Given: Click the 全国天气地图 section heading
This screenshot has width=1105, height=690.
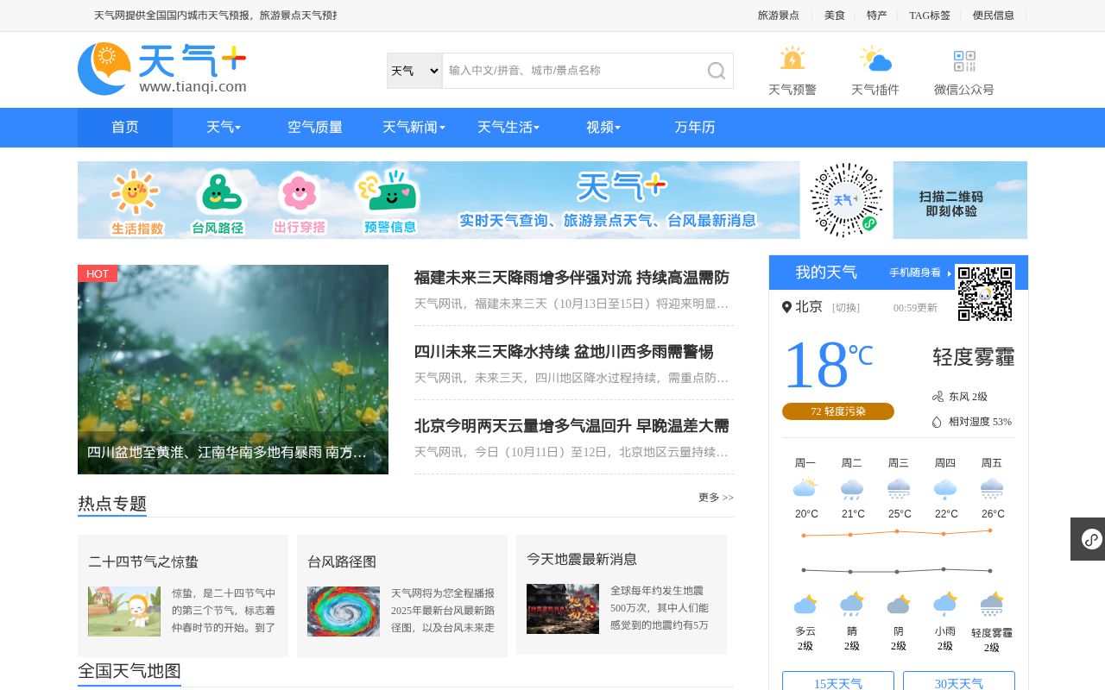Looking at the screenshot, I should click(129, 671).
